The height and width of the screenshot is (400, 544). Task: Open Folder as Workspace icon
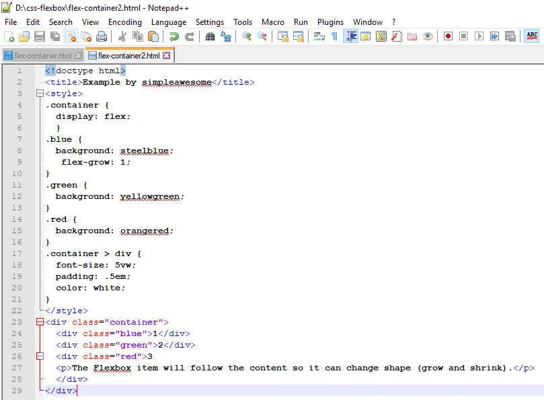[412, 36]
